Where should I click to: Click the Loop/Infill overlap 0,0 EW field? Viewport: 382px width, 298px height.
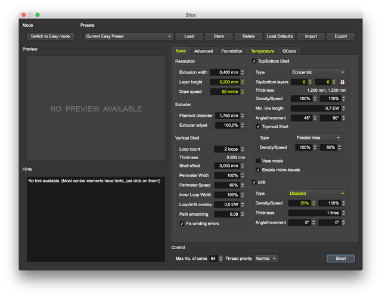coord(227,204)
